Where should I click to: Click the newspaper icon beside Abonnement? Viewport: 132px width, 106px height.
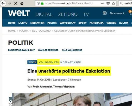click(105, 13)
